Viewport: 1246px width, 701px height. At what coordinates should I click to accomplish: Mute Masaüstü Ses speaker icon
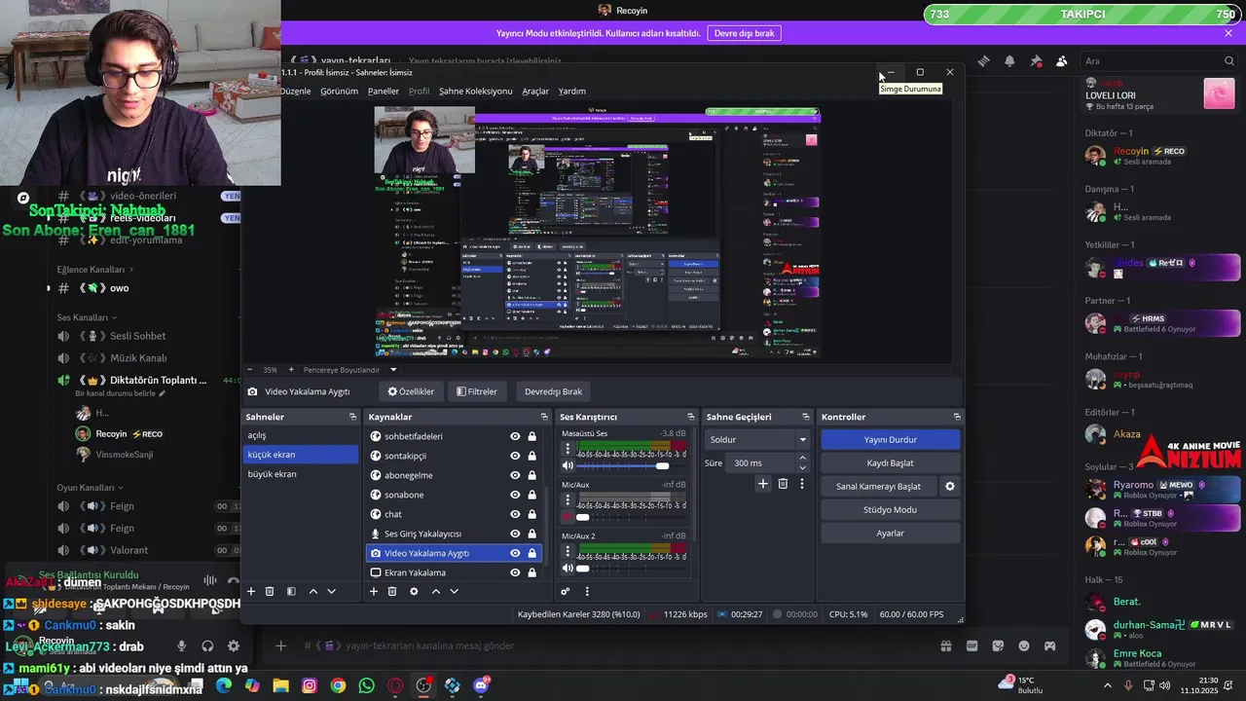point(568,466)
